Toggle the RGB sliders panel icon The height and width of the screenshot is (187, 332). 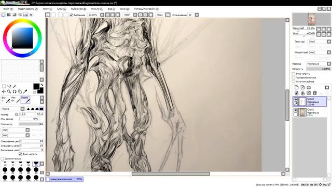[9, 15]
